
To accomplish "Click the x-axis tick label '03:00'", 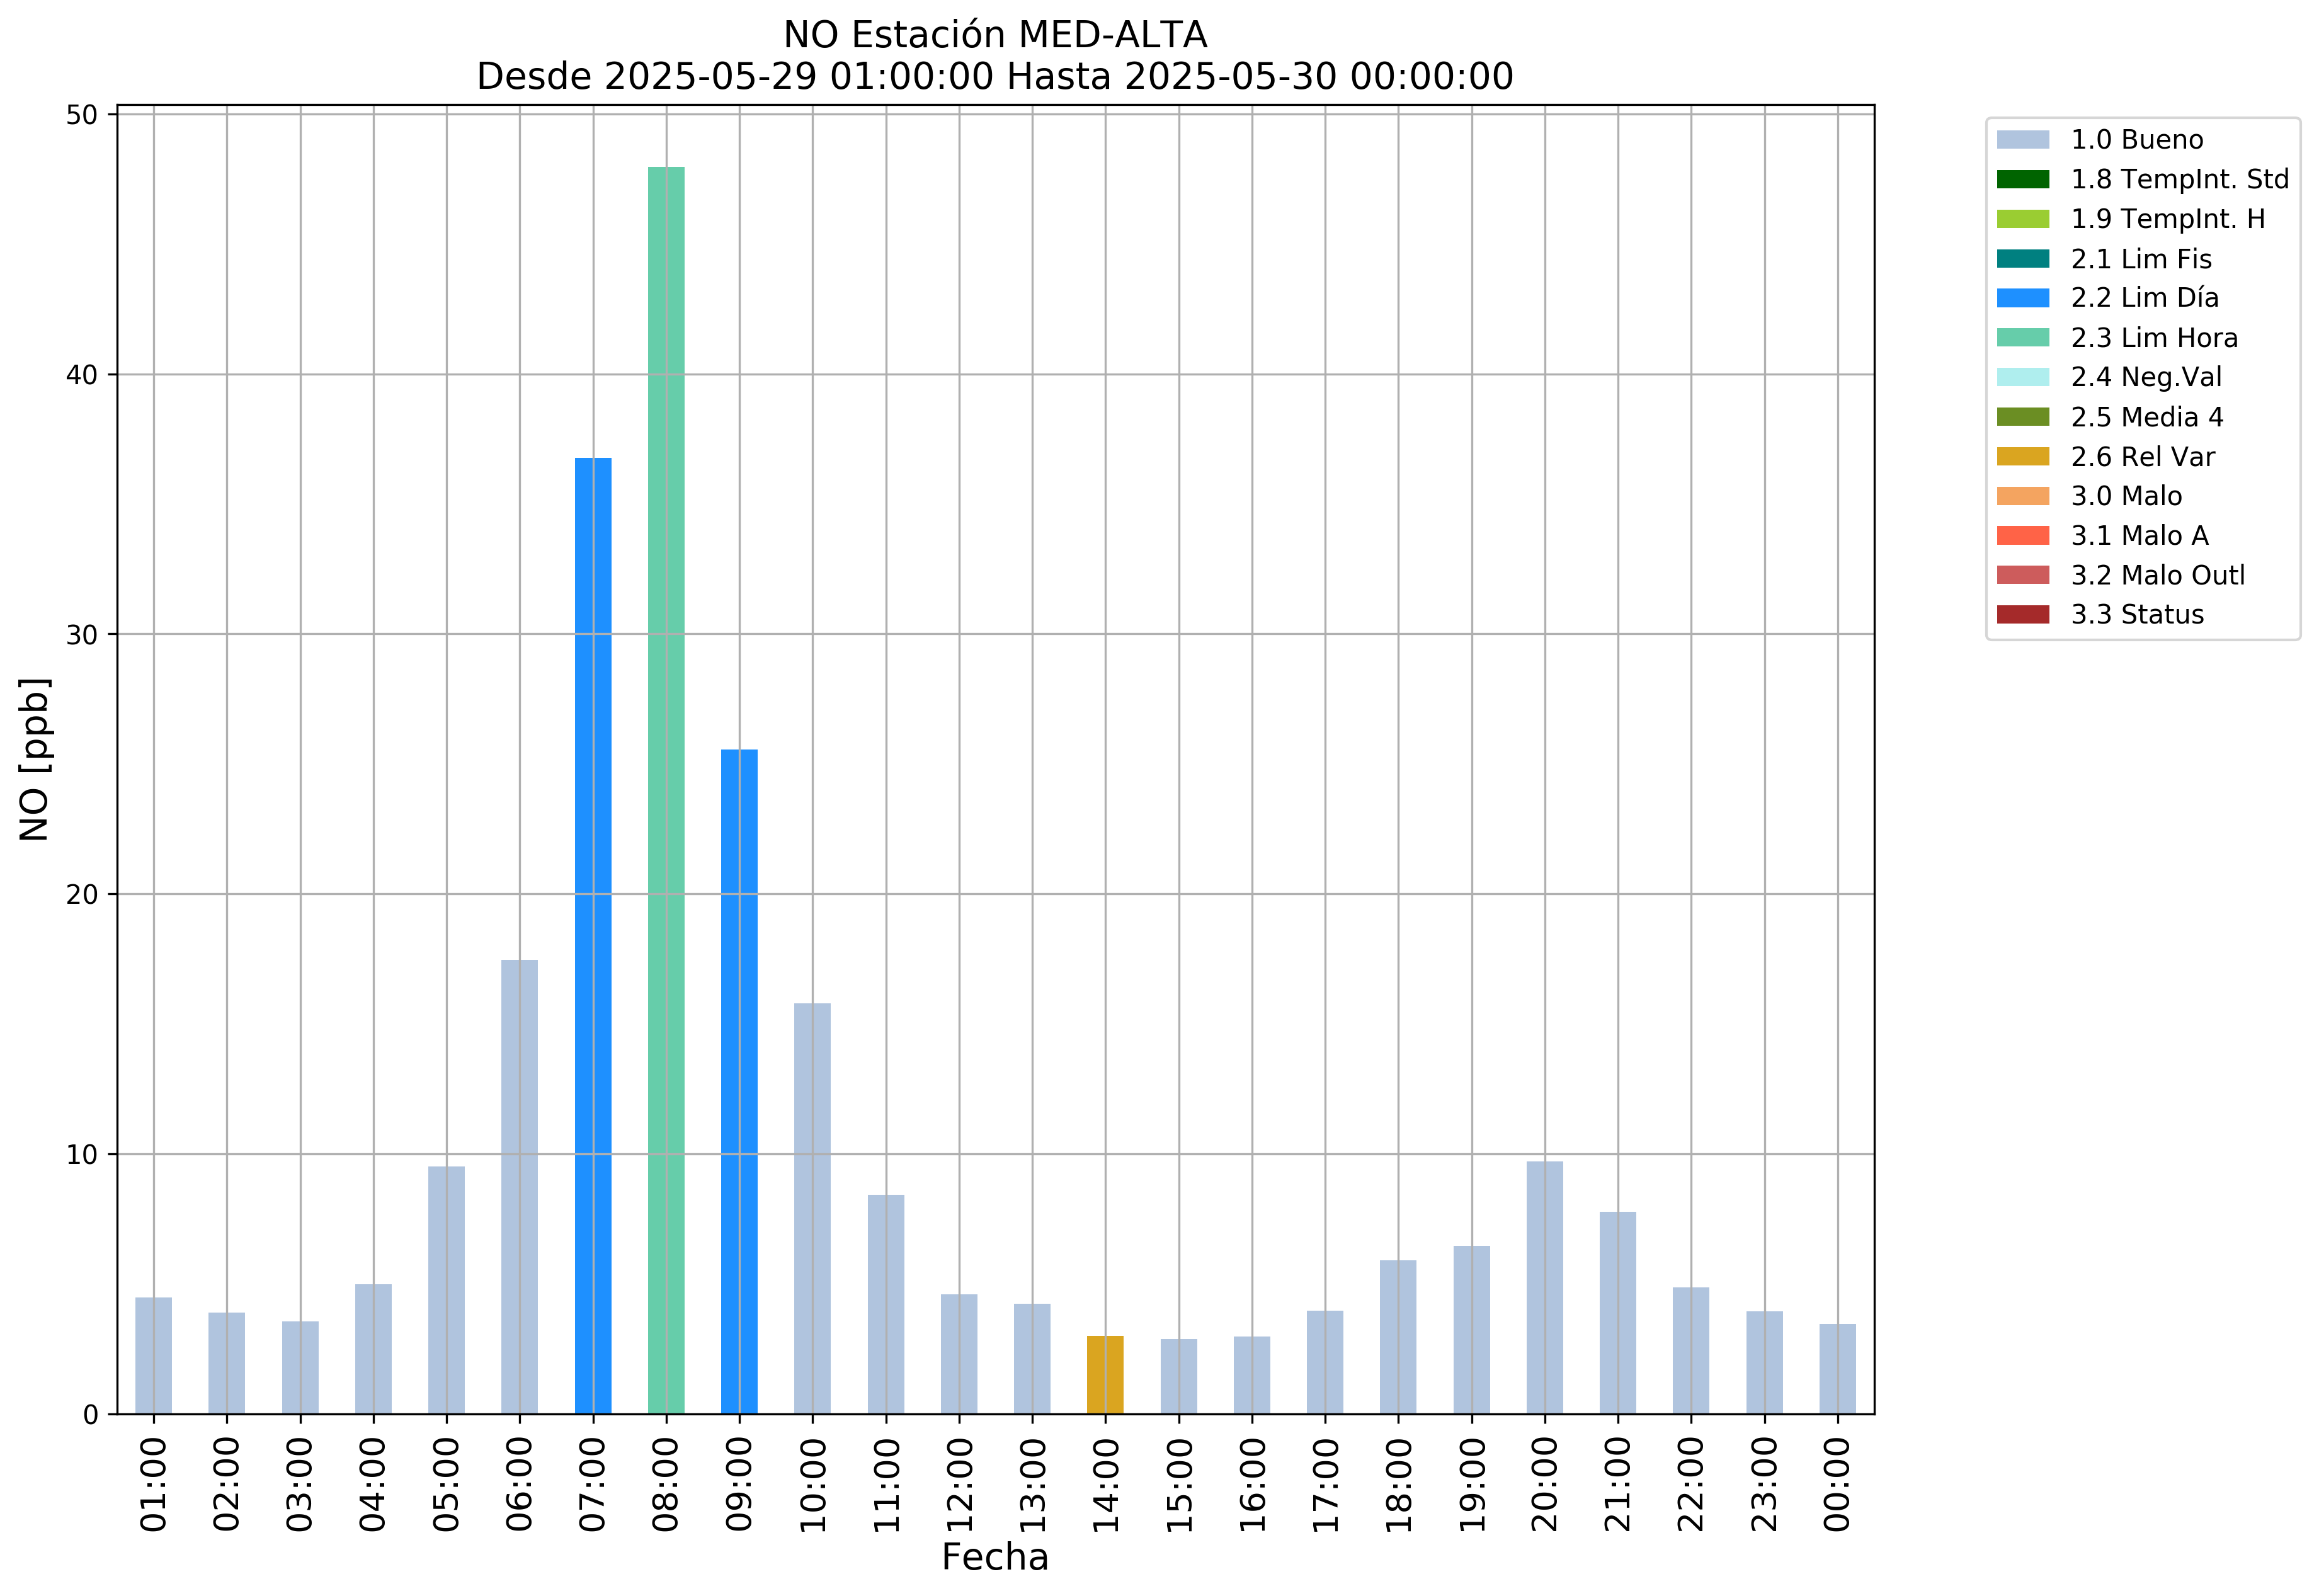I will [300, 1484].
